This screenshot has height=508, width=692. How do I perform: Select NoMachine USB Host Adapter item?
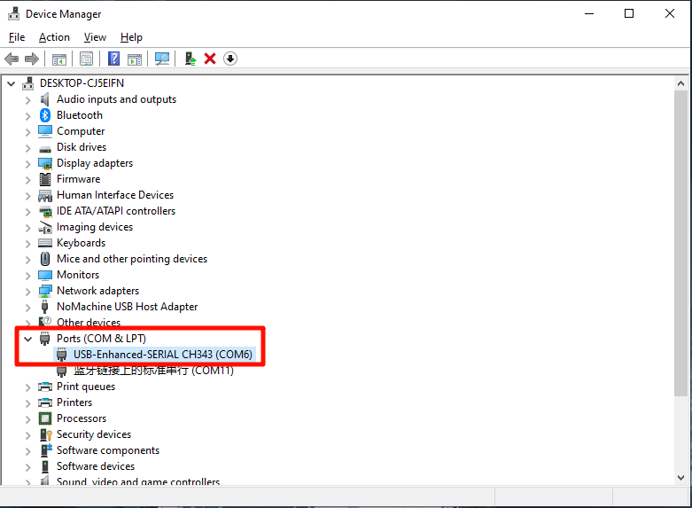(x=127, y=307)
